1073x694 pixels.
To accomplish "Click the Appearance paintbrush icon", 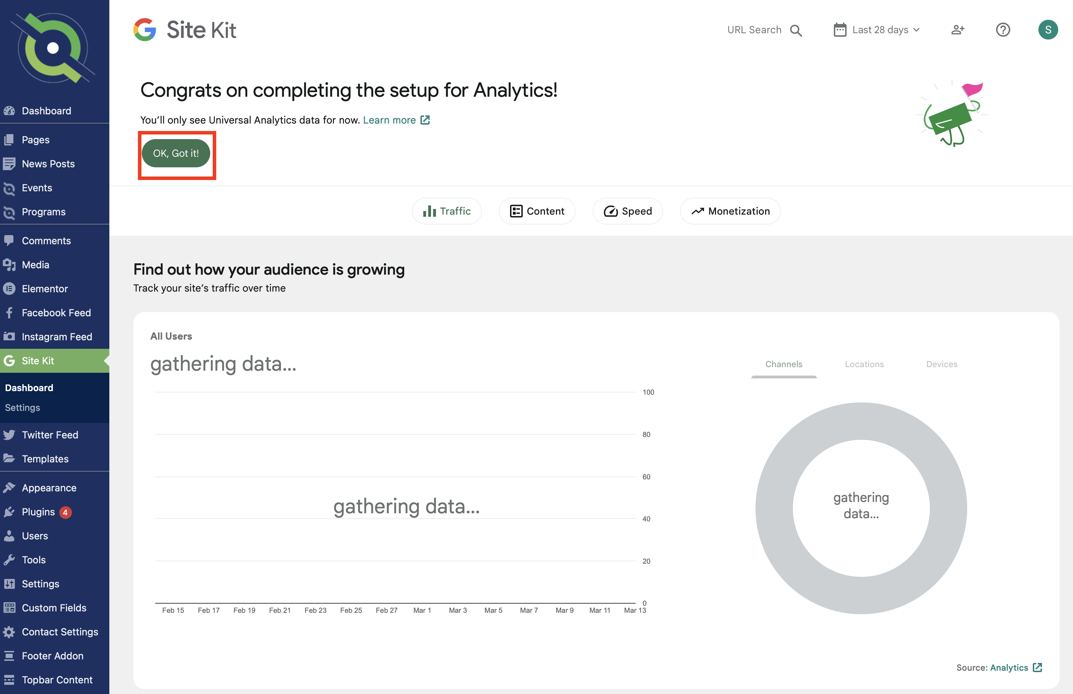I will click(9, 487).
